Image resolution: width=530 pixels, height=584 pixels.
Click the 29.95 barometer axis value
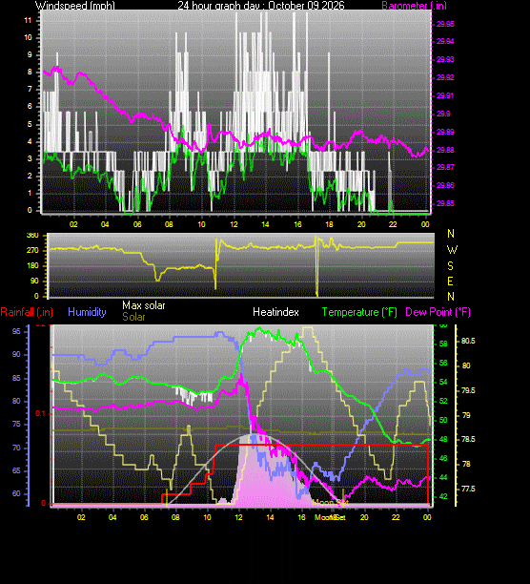pyautogui.click(x=445, y=24)
